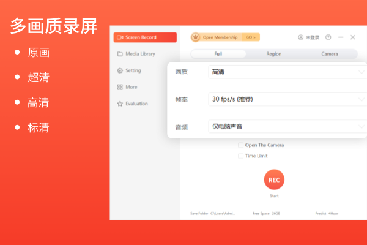Click the Evaluation star icon
The image size is (367, 245).
click(120, 104)
